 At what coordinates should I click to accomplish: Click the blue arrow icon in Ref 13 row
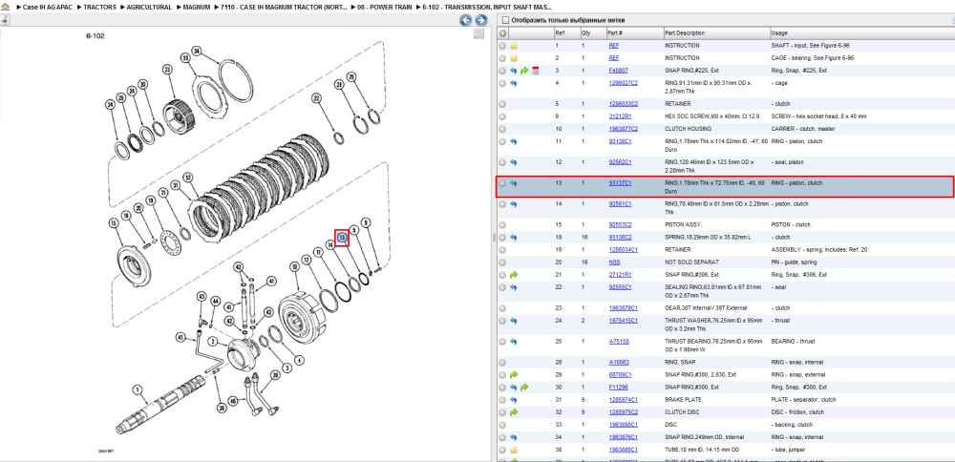click(514, 183)
